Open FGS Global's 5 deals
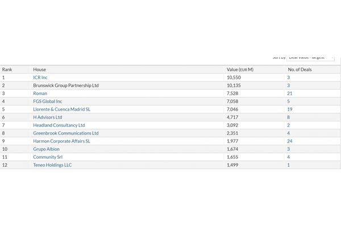 click(288, 102)
